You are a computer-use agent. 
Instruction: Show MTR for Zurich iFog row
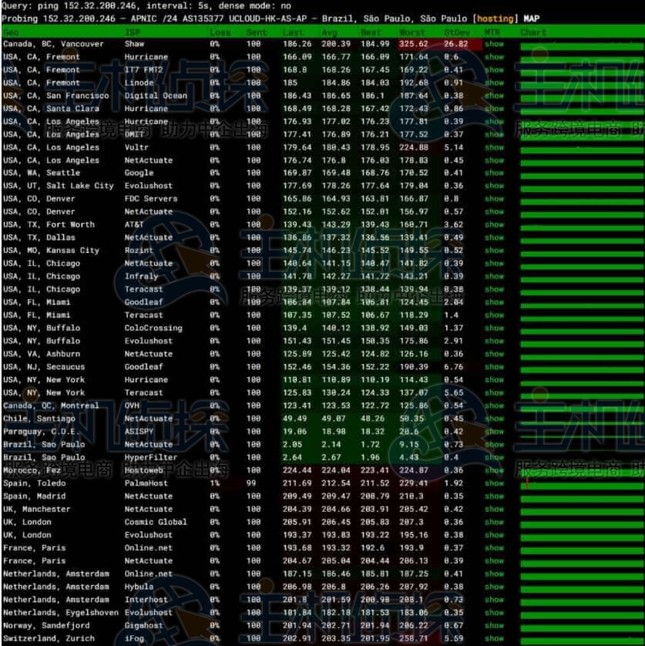coord(494,638)
